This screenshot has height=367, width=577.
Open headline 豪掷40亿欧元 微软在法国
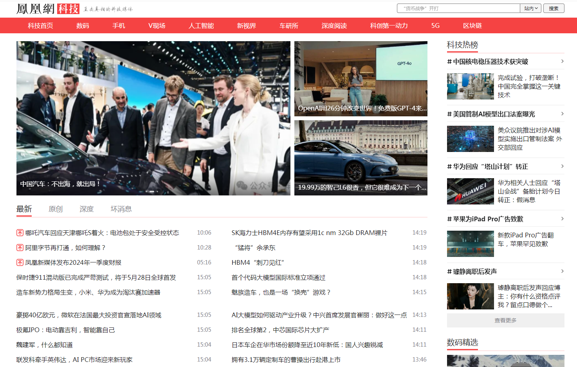[89, 315]
